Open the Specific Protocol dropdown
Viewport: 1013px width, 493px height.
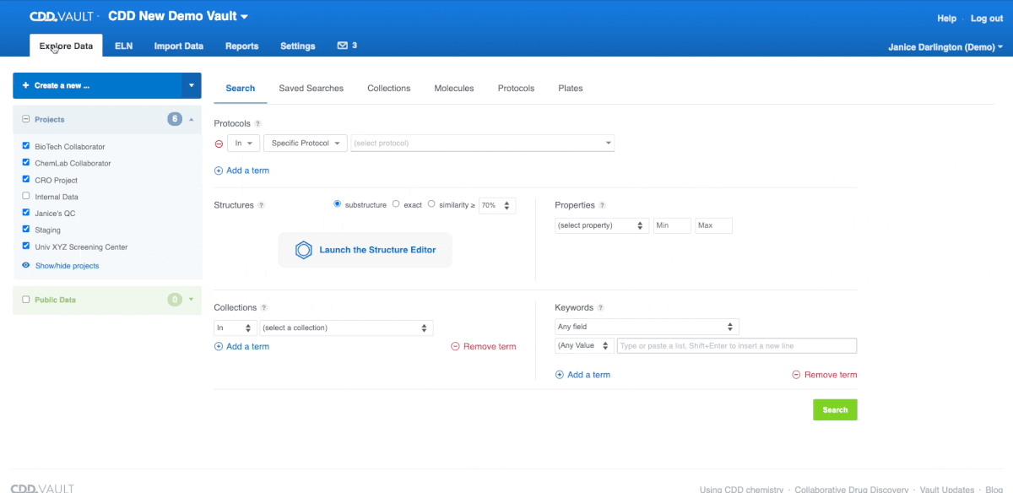click(x=305, y=143)
